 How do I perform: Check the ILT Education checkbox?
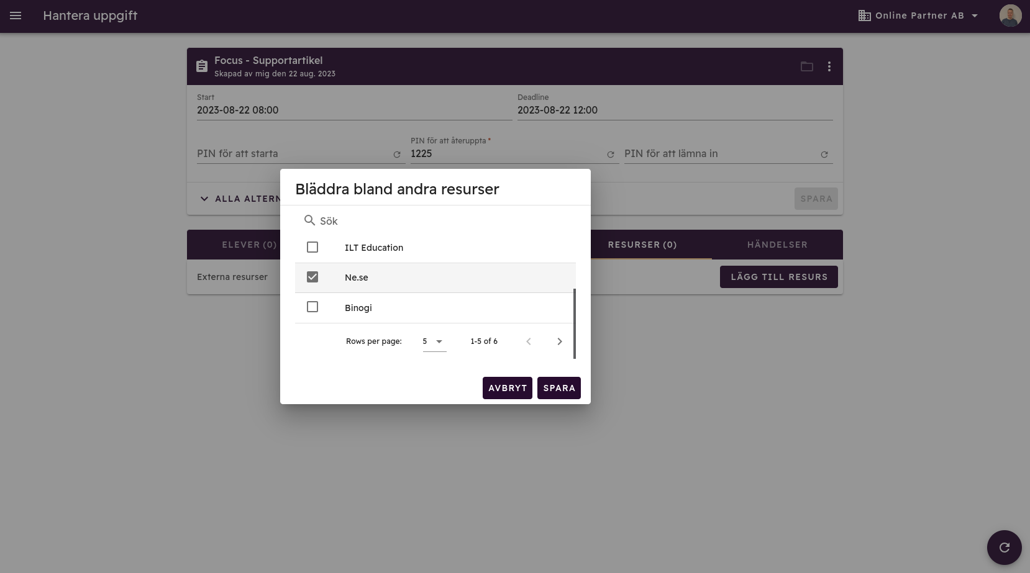pyautogui.click(x=312, y=247)
